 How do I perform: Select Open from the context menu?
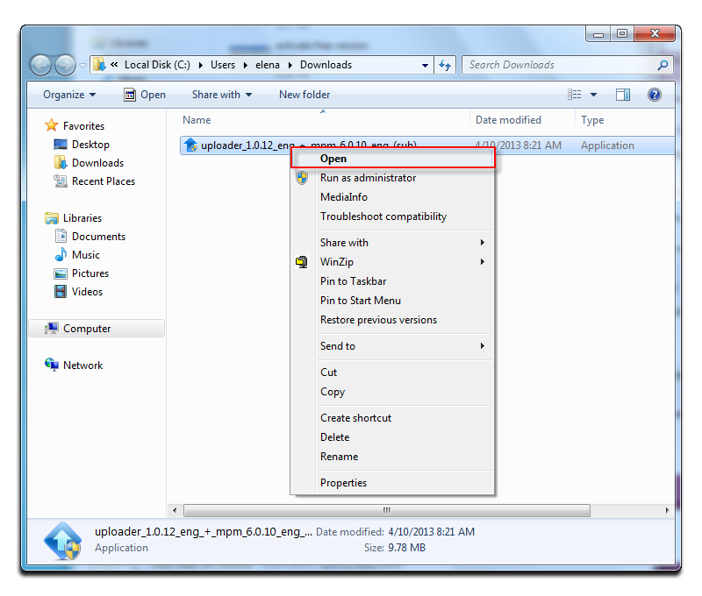coord(333,159)
